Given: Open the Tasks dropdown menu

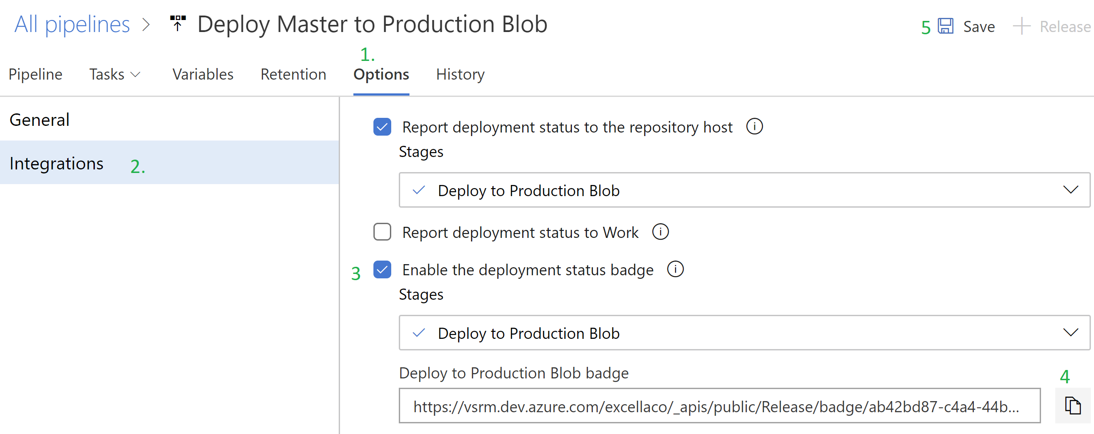Looking at the screenshot, I should pyautogui.click(x=114, y=74).
